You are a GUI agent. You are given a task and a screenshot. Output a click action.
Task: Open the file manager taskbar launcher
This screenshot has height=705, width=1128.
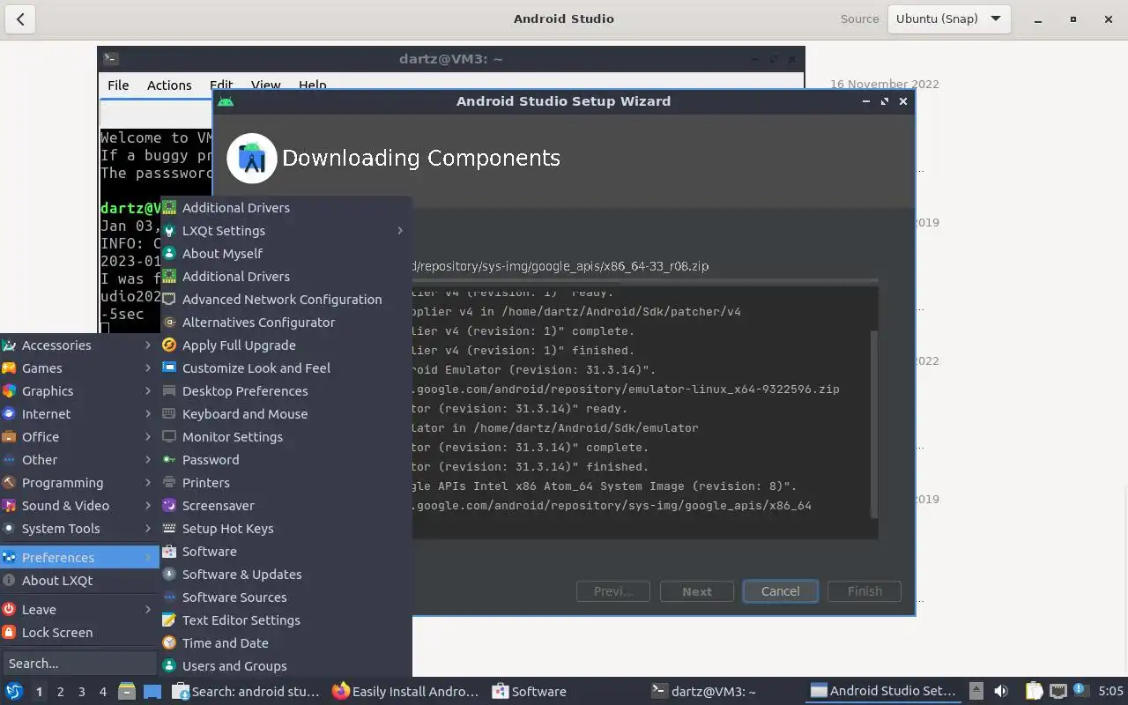click(127, 691)
